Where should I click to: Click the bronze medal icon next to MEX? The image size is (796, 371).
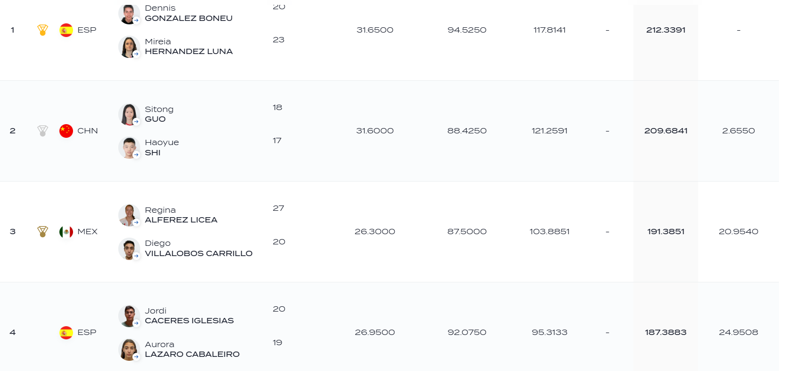(43, 232)
